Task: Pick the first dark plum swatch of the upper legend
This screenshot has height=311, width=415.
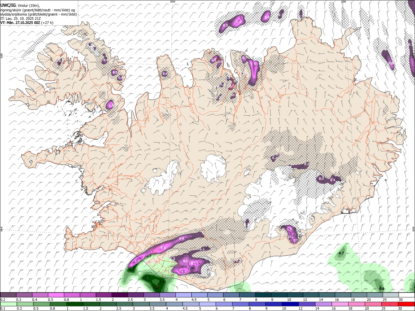Action: coord(8,295)
